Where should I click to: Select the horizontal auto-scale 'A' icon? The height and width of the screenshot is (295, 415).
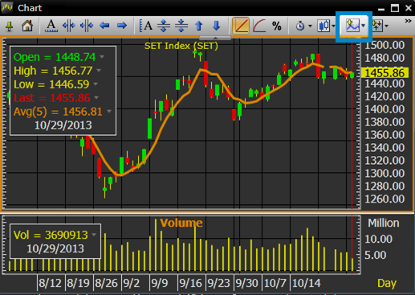[51, 26]
